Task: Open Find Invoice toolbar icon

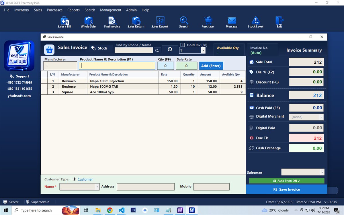Action: tap(112, 22)
